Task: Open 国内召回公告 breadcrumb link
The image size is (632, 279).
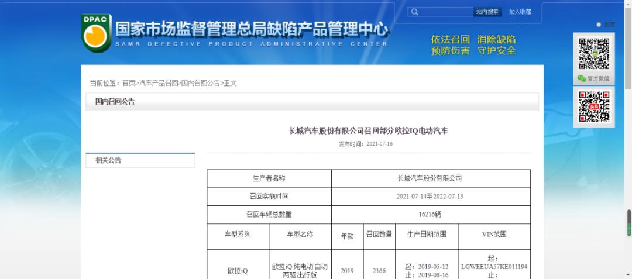Action: click(201, 83)
